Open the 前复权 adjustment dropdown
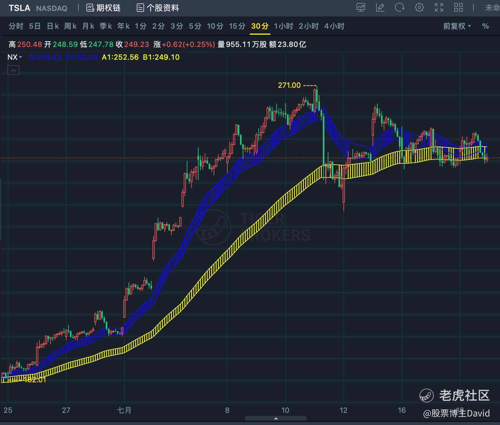Image resolution: width=500 pixels, height=425 pixels. [457, 26]
